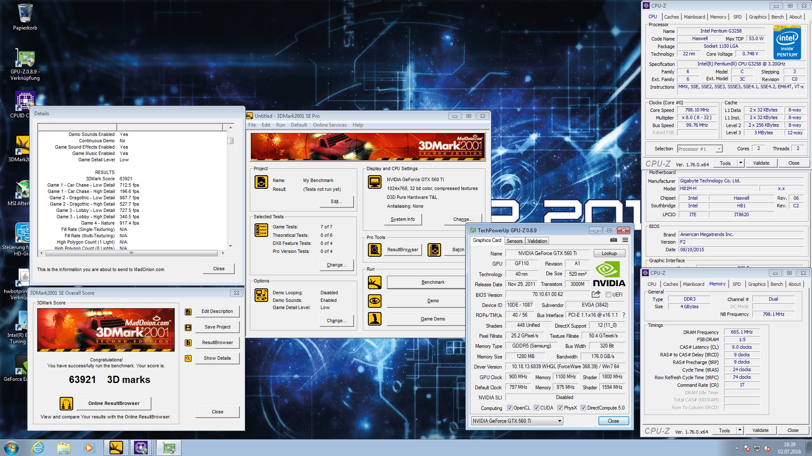Click the Save Project floppy disk icon
Screen dimensions: 812x456
click(x=188, y=327)
